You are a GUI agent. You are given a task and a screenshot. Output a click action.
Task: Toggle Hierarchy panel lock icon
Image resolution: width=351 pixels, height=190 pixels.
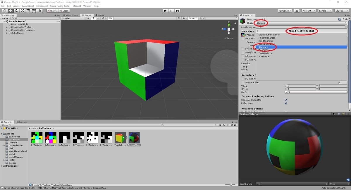56,15
